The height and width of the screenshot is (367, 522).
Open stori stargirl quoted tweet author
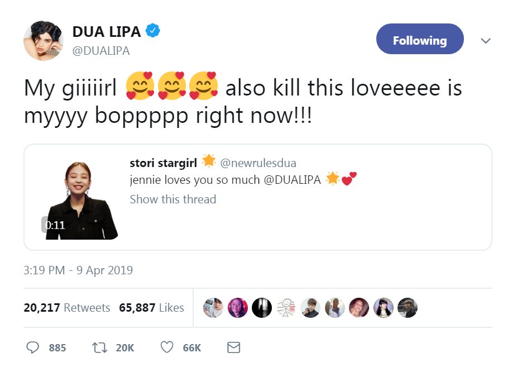pyautogui.click(x=162, y=163)
